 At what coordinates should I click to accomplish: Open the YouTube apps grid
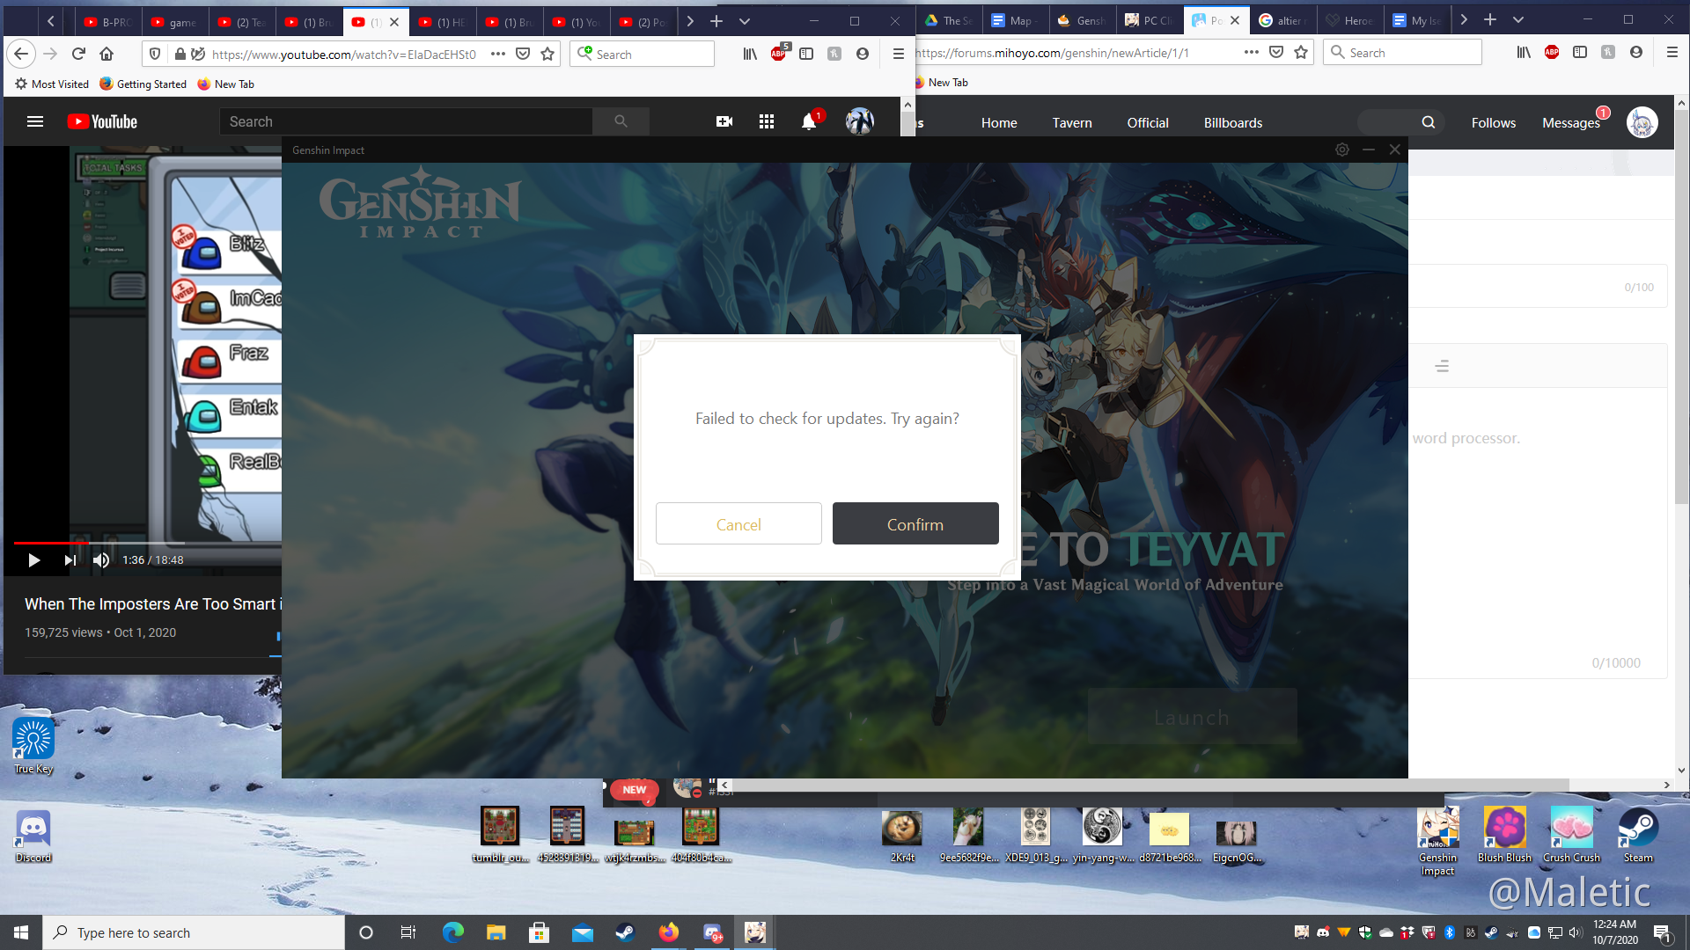pos(767,121)
